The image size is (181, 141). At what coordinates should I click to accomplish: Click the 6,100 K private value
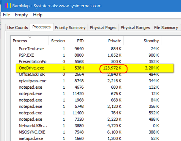point(114,132)
